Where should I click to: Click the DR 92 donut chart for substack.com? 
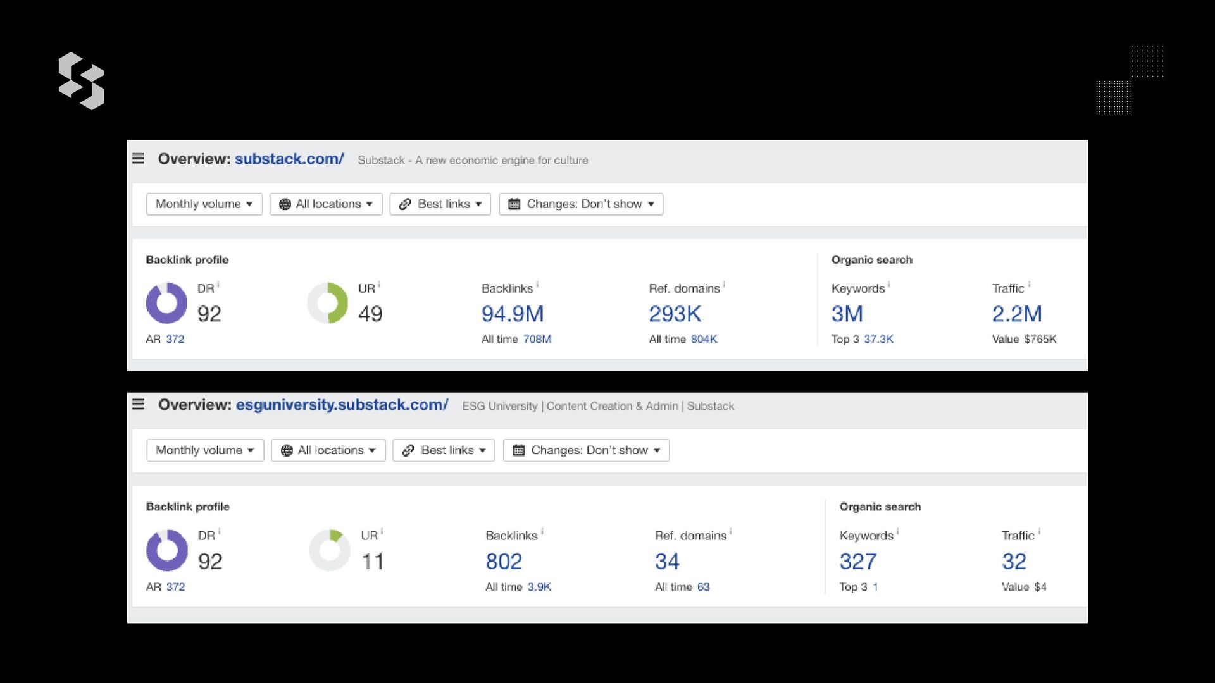166,303
